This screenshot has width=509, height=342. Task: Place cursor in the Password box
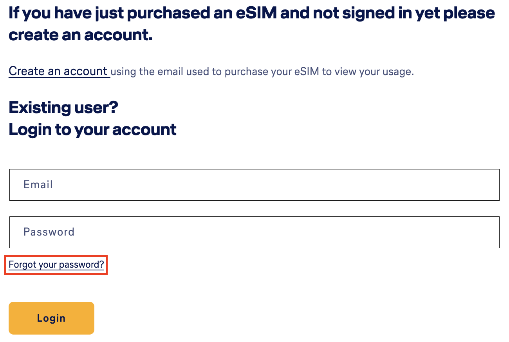pos(254,232)
